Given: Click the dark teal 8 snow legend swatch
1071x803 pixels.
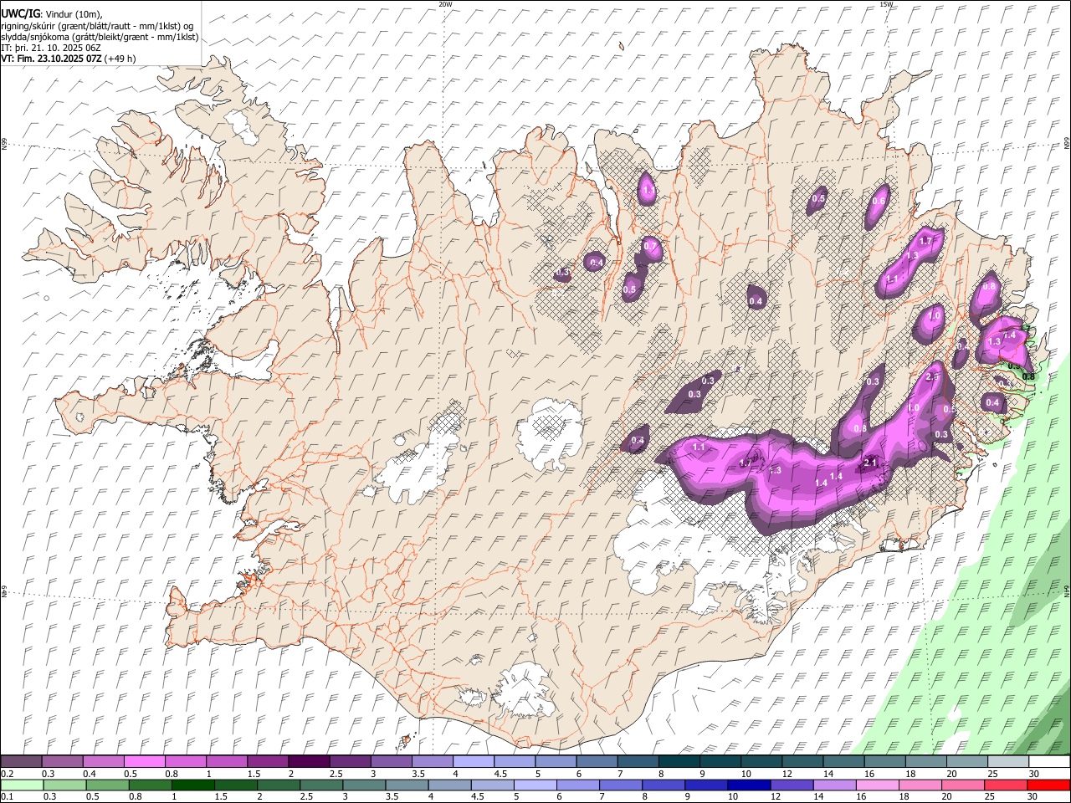Looking at the screenshot, I should click(678, 762).
